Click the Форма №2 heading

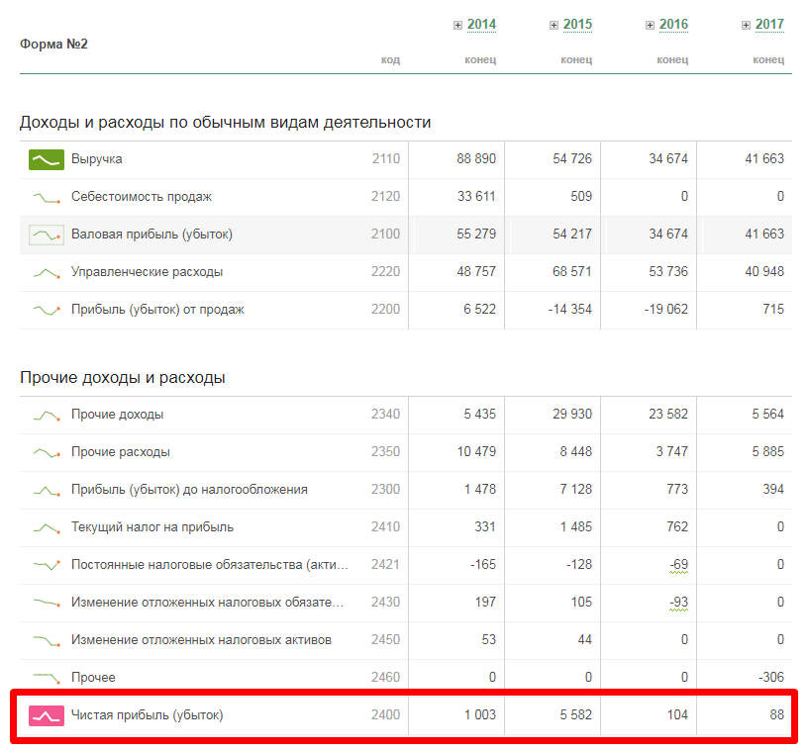pos(53,45)
